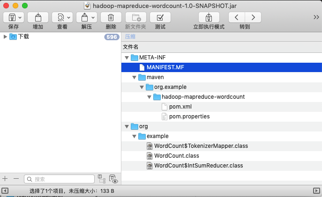Select WordCount$TokenizerMapper.class file
The width and height of the screenshot is (322, 197).
222,146
